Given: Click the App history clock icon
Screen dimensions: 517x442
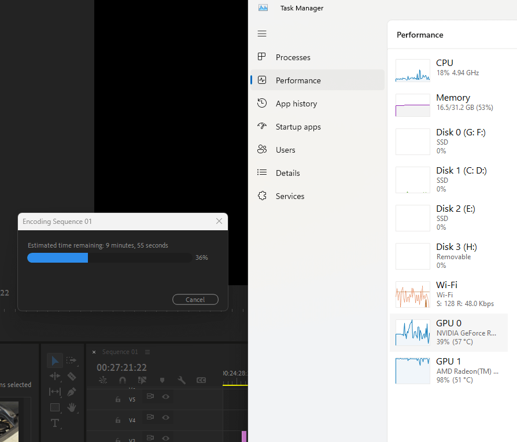Looking at the screenshot, I should pos(262,103).
